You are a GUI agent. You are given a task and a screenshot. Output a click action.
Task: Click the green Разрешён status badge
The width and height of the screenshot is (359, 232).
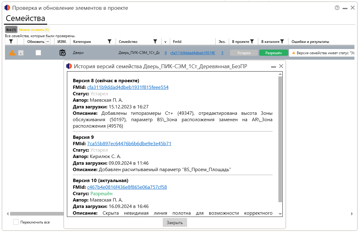(x=273, y=53)
